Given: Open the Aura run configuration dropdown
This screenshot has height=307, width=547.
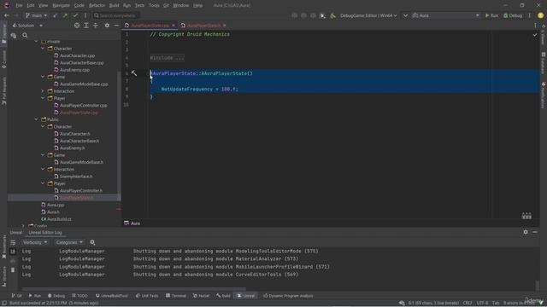Looking at the screenshot, I should click(x=446, y=15).
